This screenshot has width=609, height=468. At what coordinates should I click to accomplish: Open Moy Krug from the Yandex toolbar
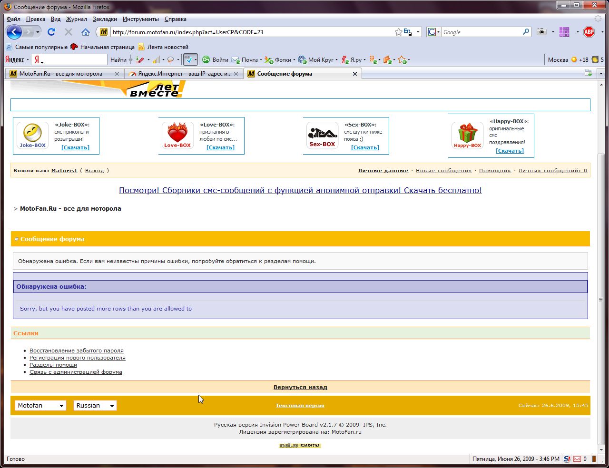click(316, 60)
